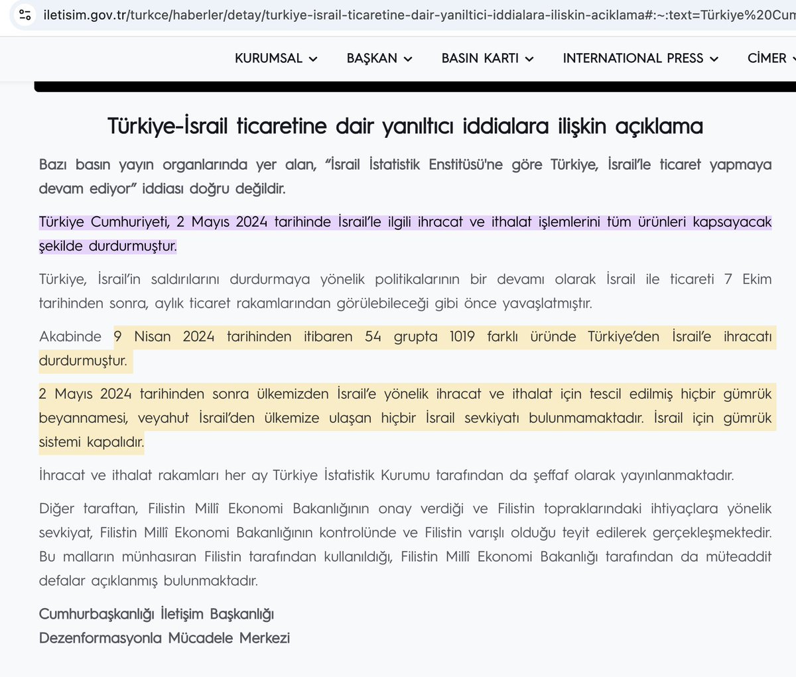This screenshot has width=796, height=677.
Task: Expand the BAŞKAN navigation chevron
Action: pos(409,58)
